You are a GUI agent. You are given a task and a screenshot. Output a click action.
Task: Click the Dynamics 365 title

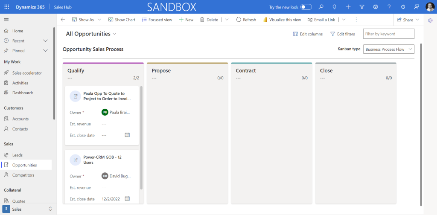(x=30, y=7)
